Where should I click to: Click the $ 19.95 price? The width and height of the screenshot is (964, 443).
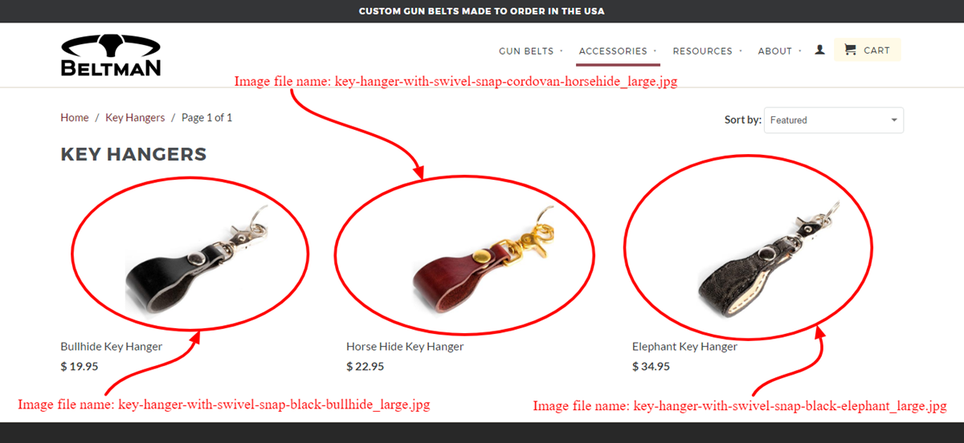coord(80,367)
